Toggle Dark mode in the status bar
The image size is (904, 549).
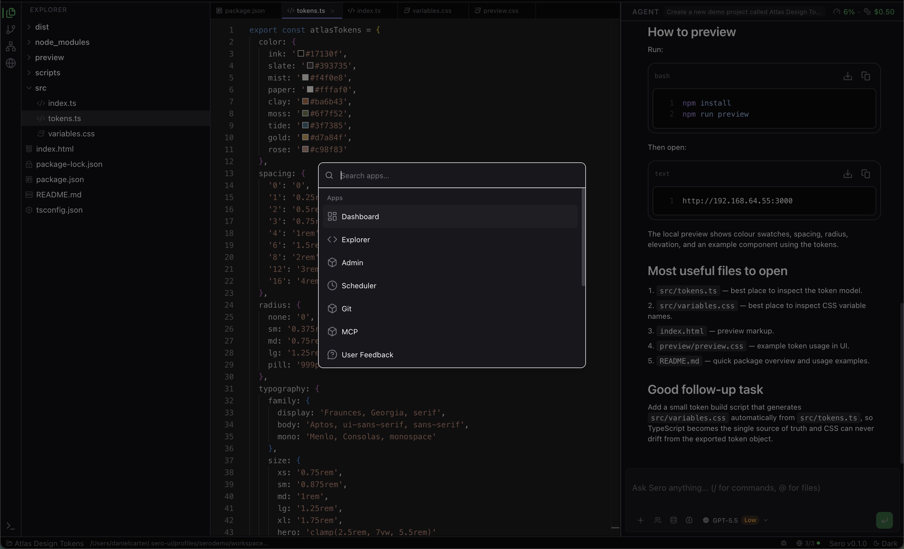pos(888,544)
